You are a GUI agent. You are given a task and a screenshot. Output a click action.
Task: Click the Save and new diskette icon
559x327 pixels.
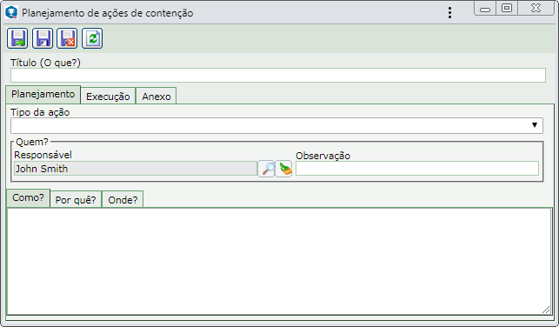[43, 38]
